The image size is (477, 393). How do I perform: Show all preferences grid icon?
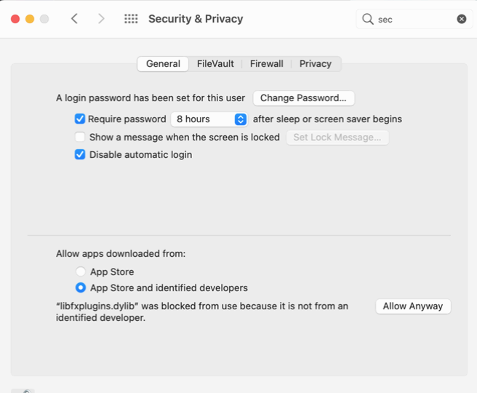click(131, 19)
